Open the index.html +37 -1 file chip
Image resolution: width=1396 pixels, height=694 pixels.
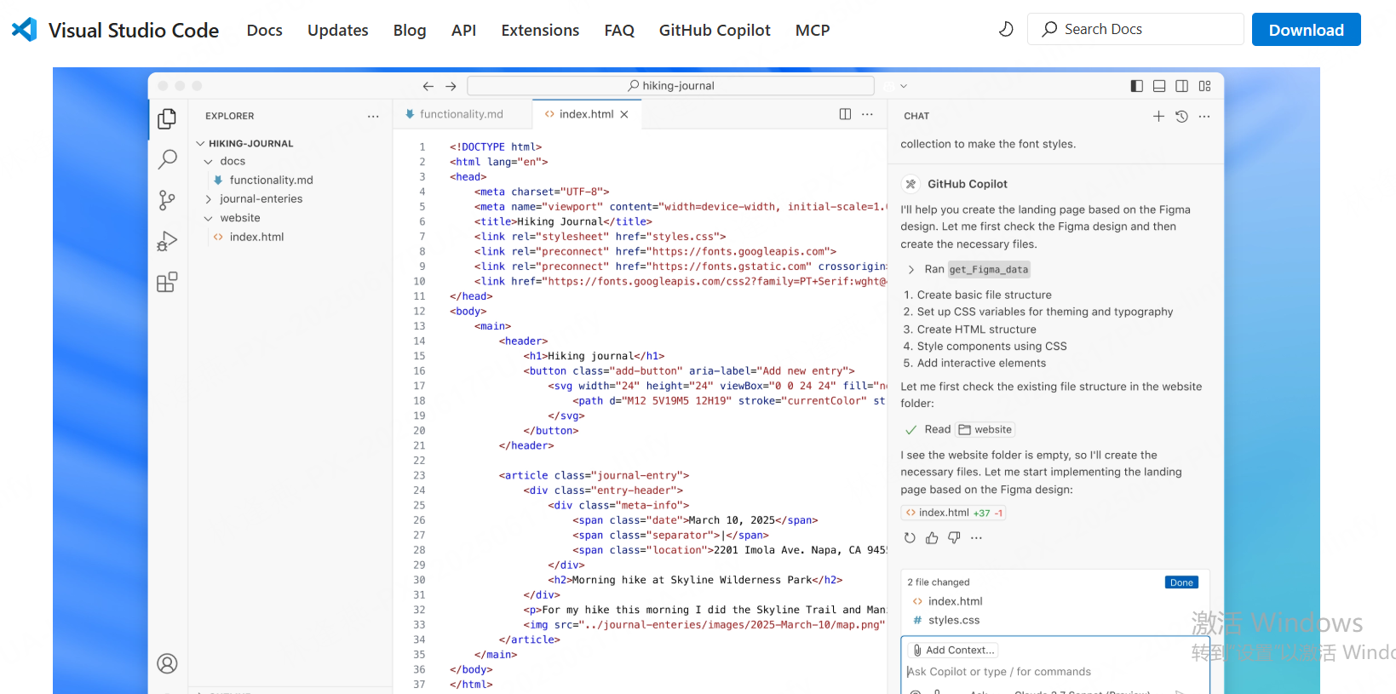(x=954, y=513)
